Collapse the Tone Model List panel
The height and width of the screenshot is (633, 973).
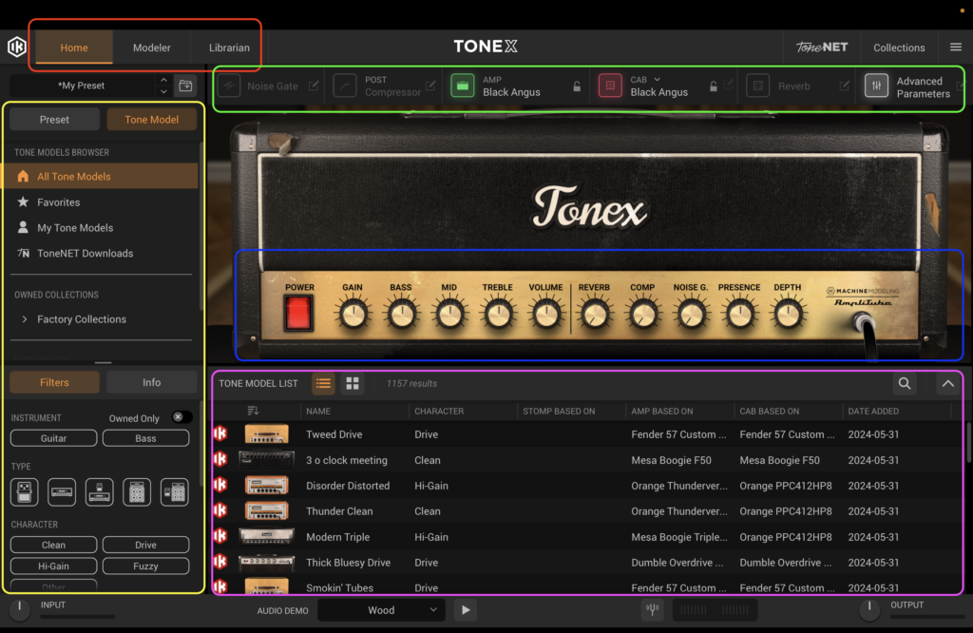(x=947, y=383)
